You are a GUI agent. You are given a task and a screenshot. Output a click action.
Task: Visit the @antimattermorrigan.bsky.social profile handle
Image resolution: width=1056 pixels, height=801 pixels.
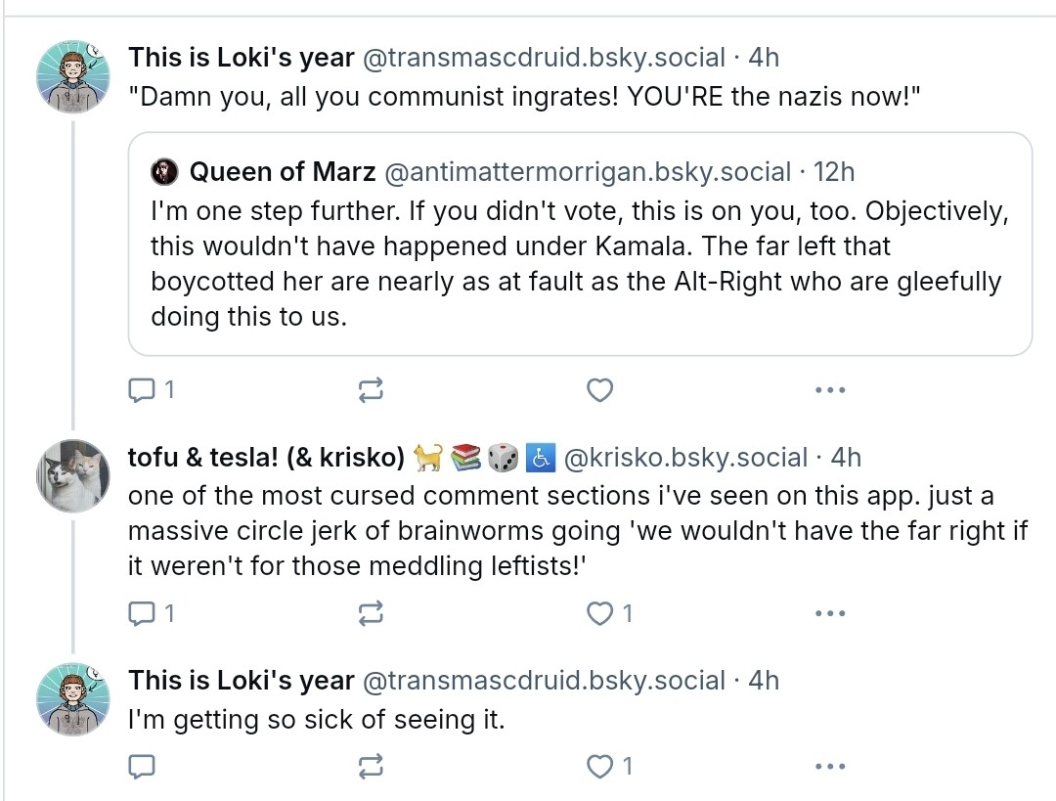pyautogui.click(x=588, y=172)
